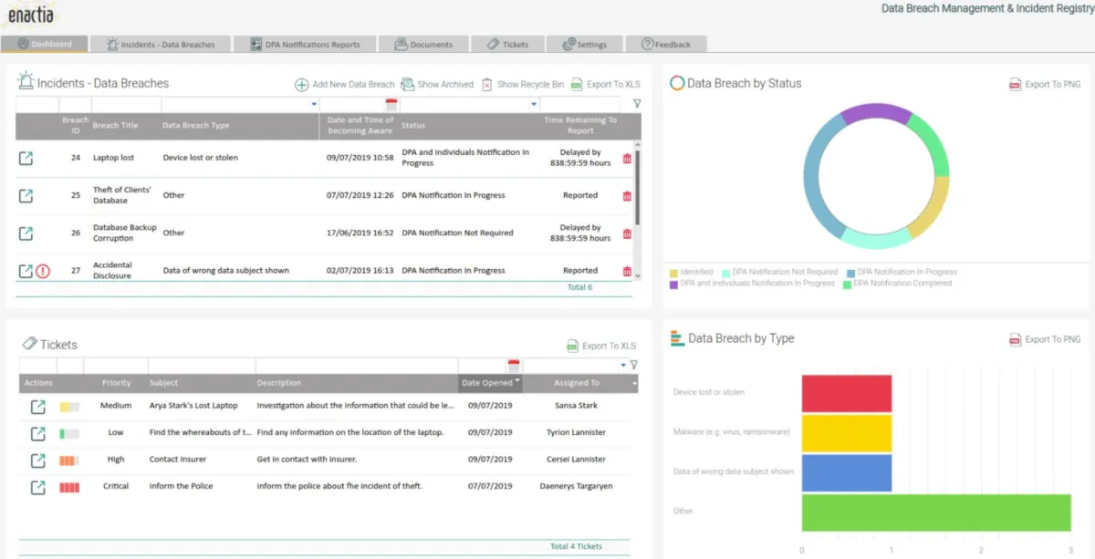Expand the Status filter dropdown
This screenshot has height=559, width=1095.
pos(533,105)
